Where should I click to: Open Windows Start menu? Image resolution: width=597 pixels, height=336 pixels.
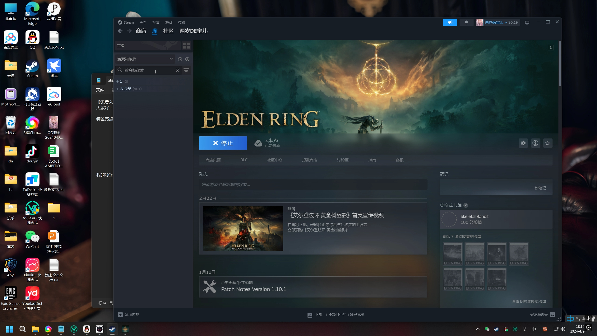[x=10, y=329]
